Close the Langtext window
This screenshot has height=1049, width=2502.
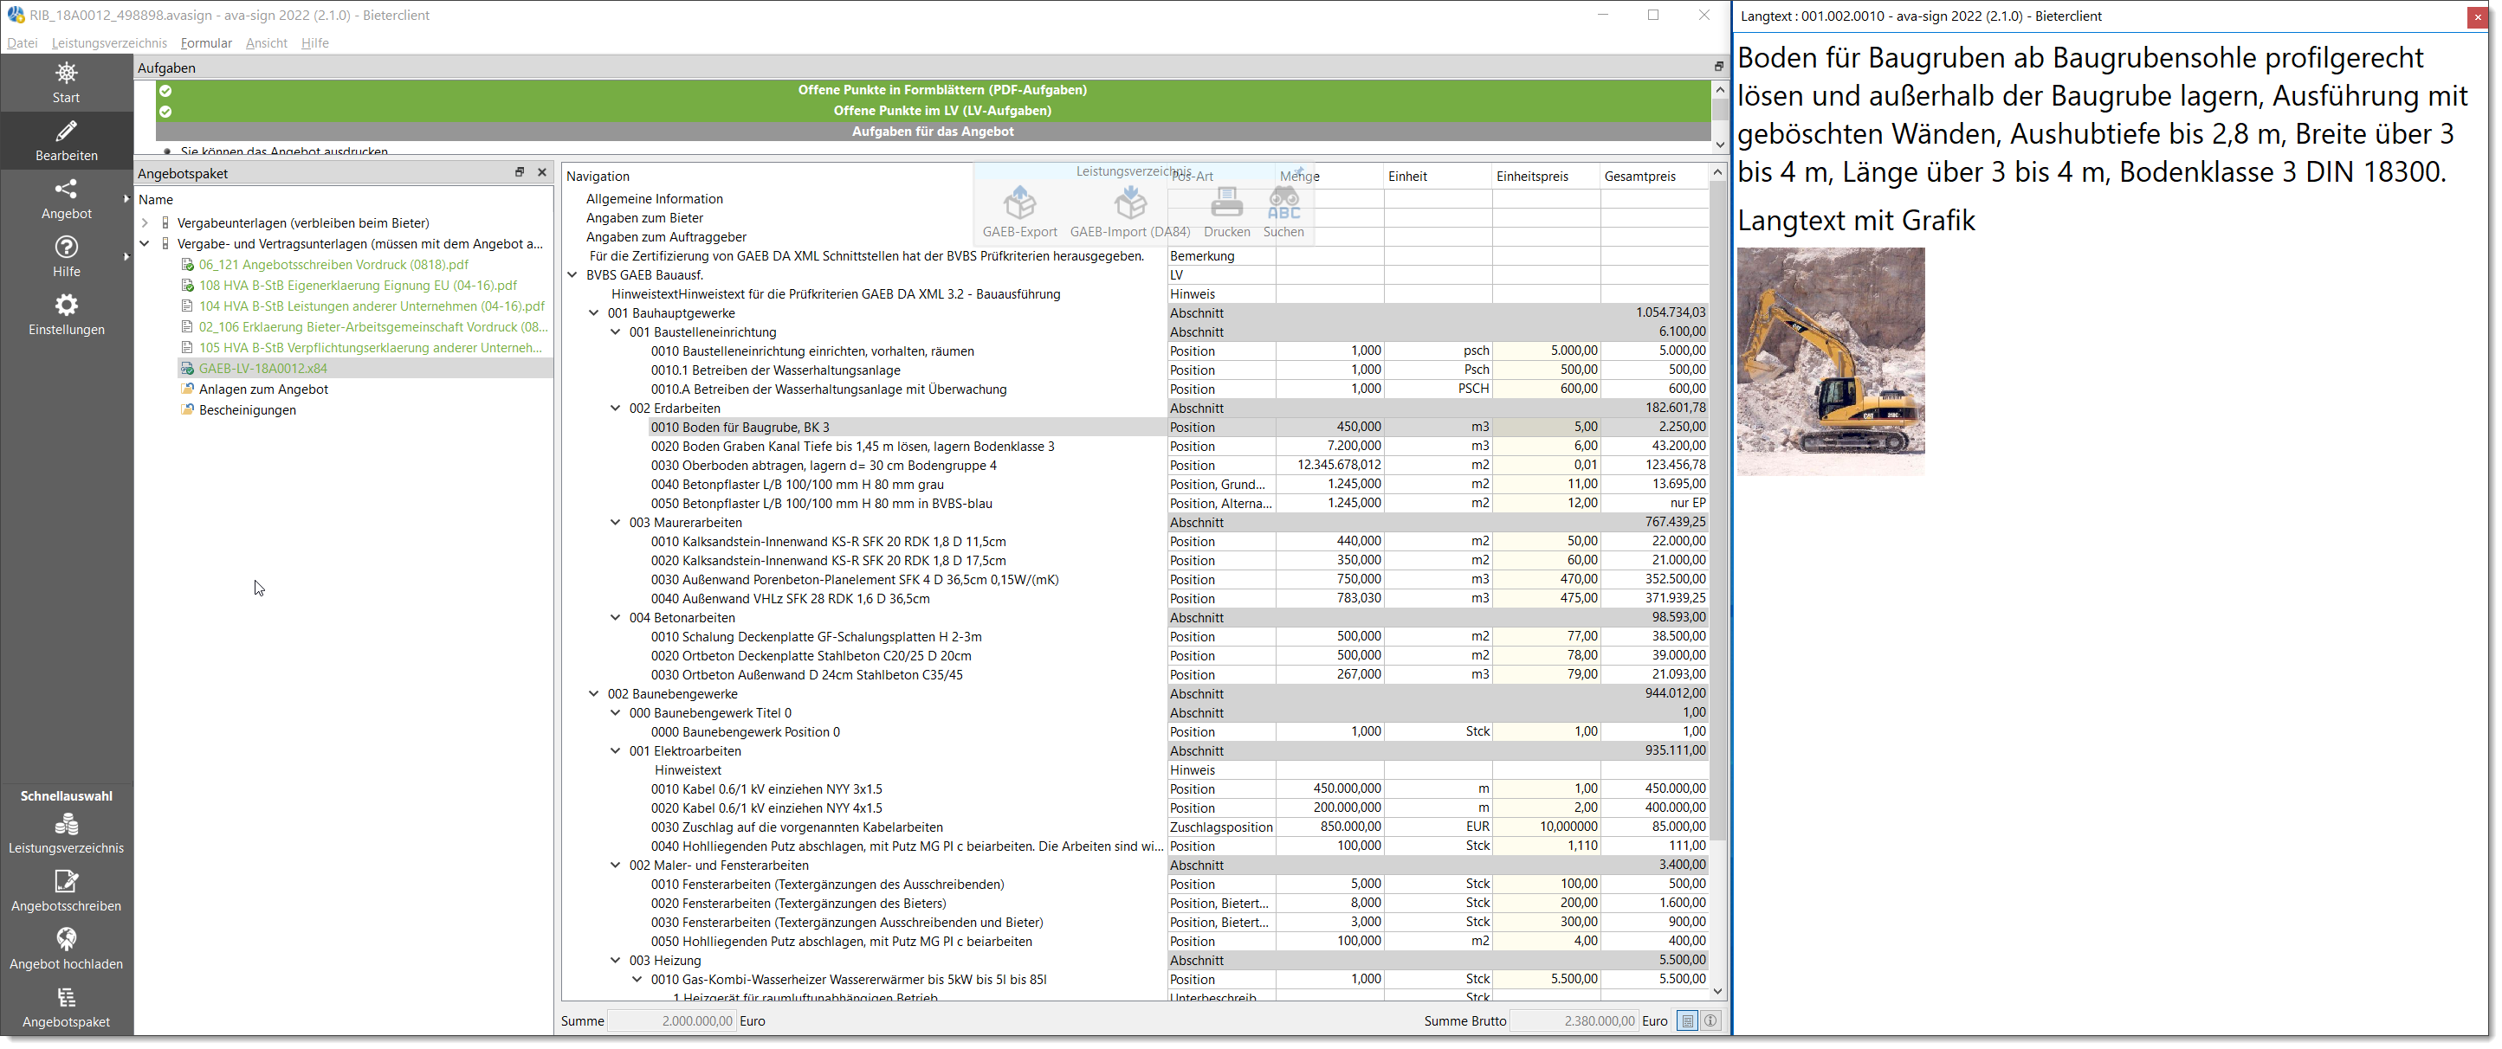click(2477, 16)
